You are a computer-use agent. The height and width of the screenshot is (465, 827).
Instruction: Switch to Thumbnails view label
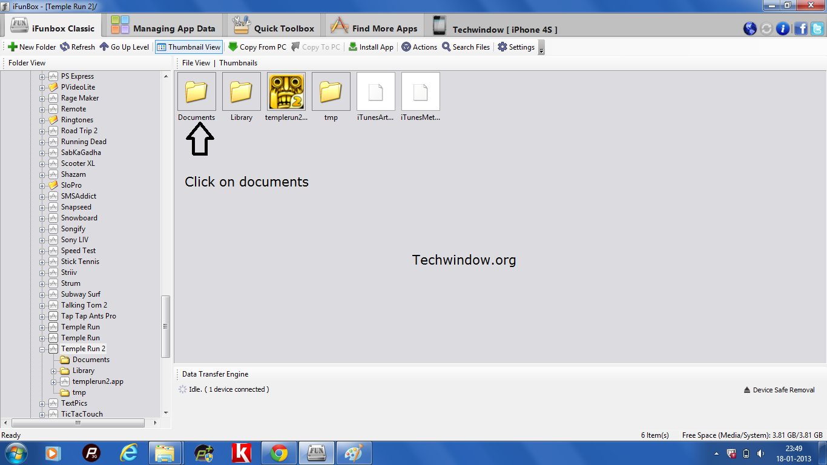click(x=238, y=63)
